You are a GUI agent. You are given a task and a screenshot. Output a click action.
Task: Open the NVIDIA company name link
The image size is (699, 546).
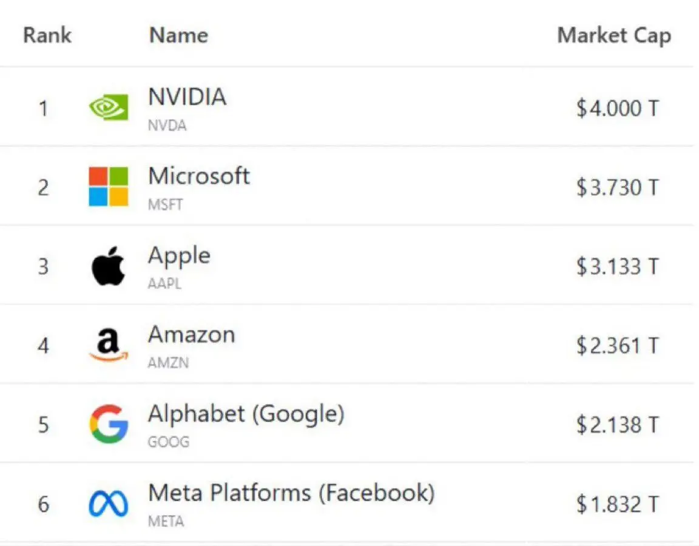[x=187, y=96]
